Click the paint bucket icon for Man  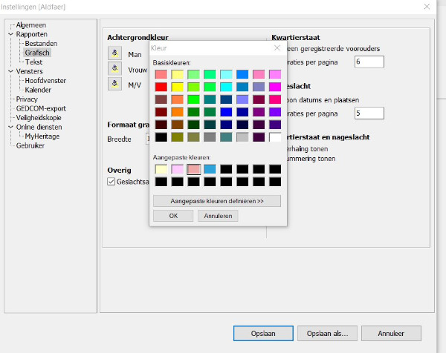114,53
